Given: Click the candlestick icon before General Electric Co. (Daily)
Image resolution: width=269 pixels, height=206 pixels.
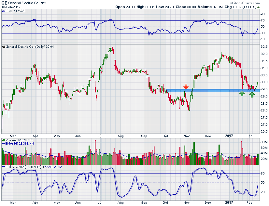Looking at the screenshot, I should tap(4, 47).
